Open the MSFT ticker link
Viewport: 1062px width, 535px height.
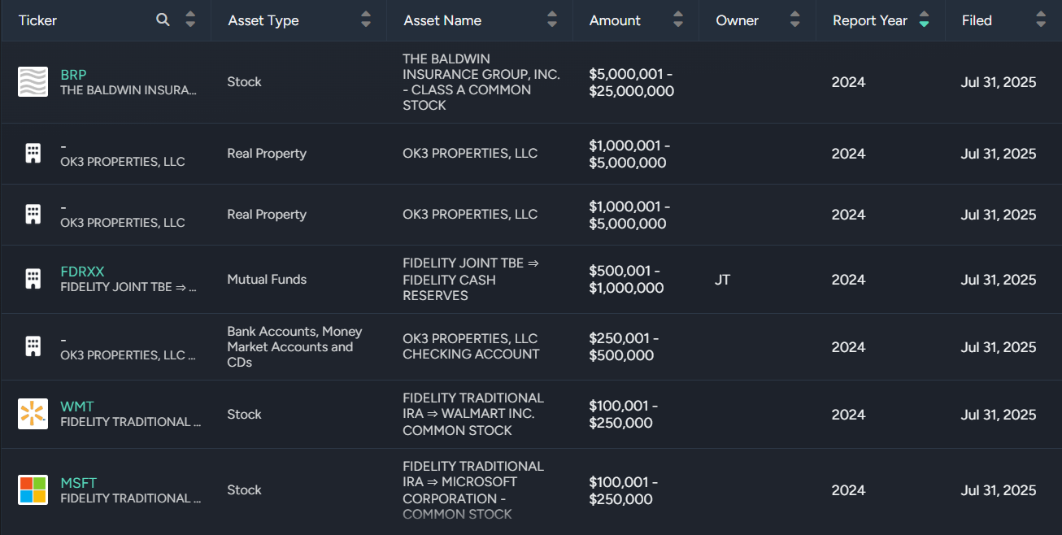click(78, 483)
